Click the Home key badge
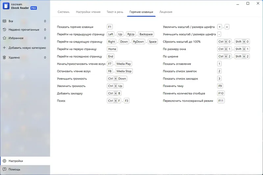The width and height of the screenshot is (263, 175). click(112, 49)
